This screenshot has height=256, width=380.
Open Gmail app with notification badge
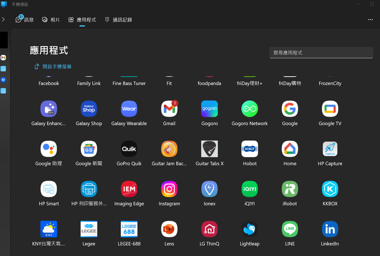pyautogui.click(x=169, y=109)
